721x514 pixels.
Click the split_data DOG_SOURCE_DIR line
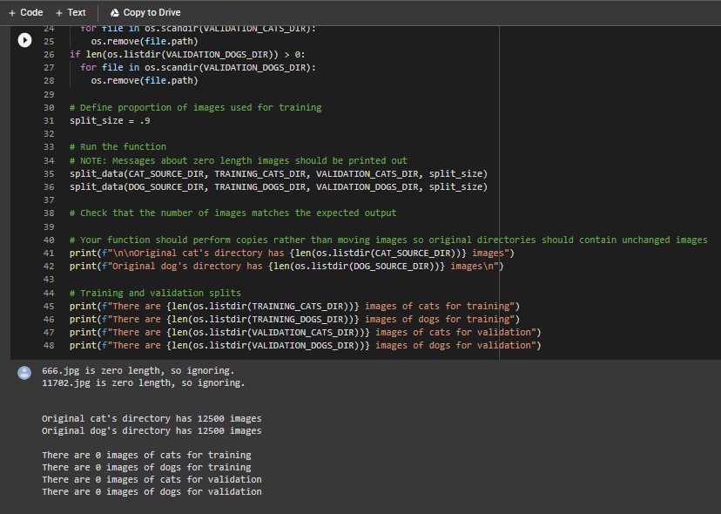pyautogui.click(x=278, y=186)
